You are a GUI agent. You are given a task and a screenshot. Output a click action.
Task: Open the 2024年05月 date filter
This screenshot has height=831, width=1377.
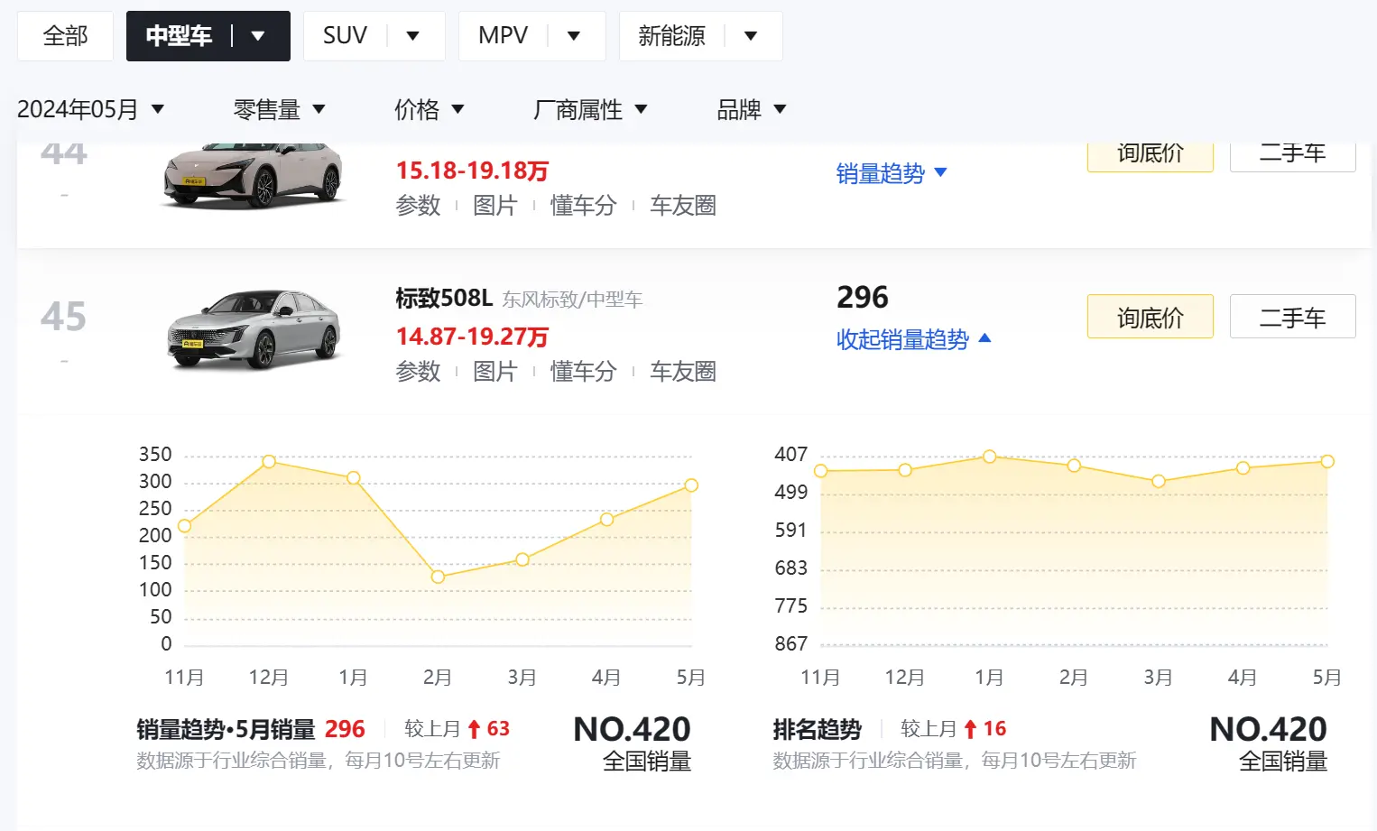91,109
